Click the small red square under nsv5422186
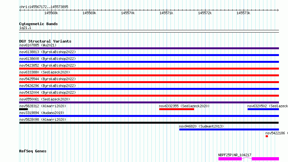Screen dimensions: 288x162 tap(267, 136)
